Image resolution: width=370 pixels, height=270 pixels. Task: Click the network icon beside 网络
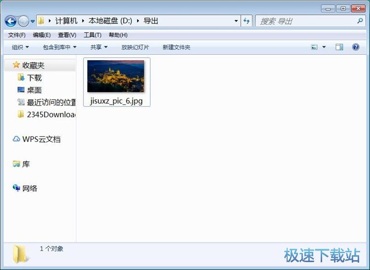point(16,188)
